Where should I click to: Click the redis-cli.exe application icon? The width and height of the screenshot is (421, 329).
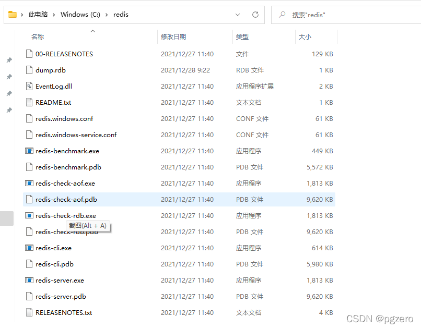click(29, 248)
